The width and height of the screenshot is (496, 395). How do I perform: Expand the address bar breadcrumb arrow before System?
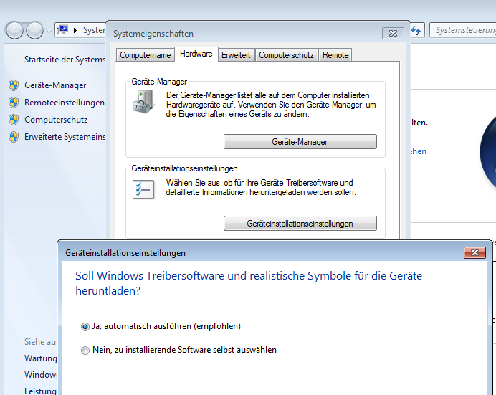pyautogui.click(x=75, y=30)
